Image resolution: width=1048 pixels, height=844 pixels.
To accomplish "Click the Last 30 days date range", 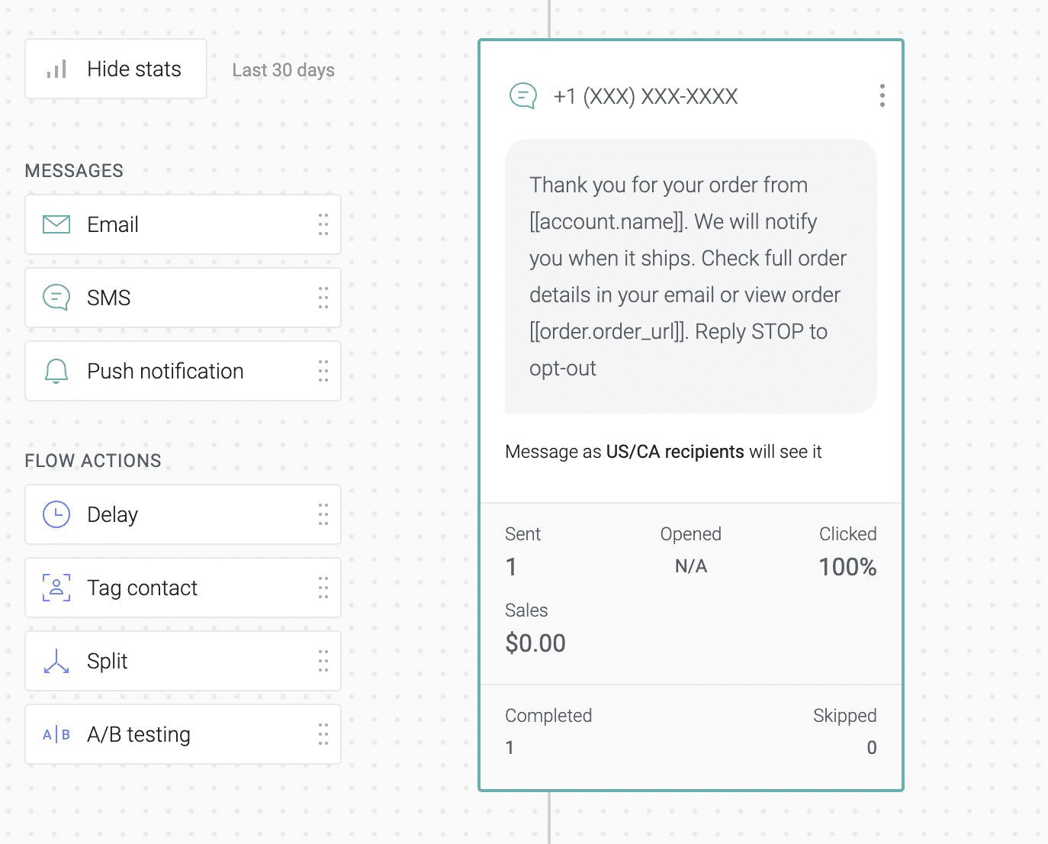I will click(x=283, y=70).
